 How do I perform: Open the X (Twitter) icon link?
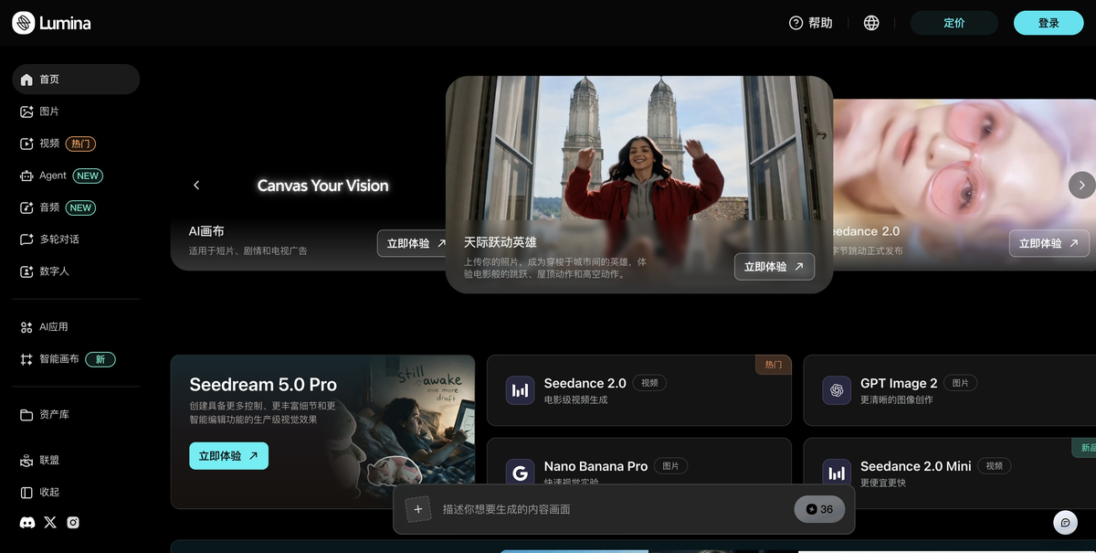[50, 523]
